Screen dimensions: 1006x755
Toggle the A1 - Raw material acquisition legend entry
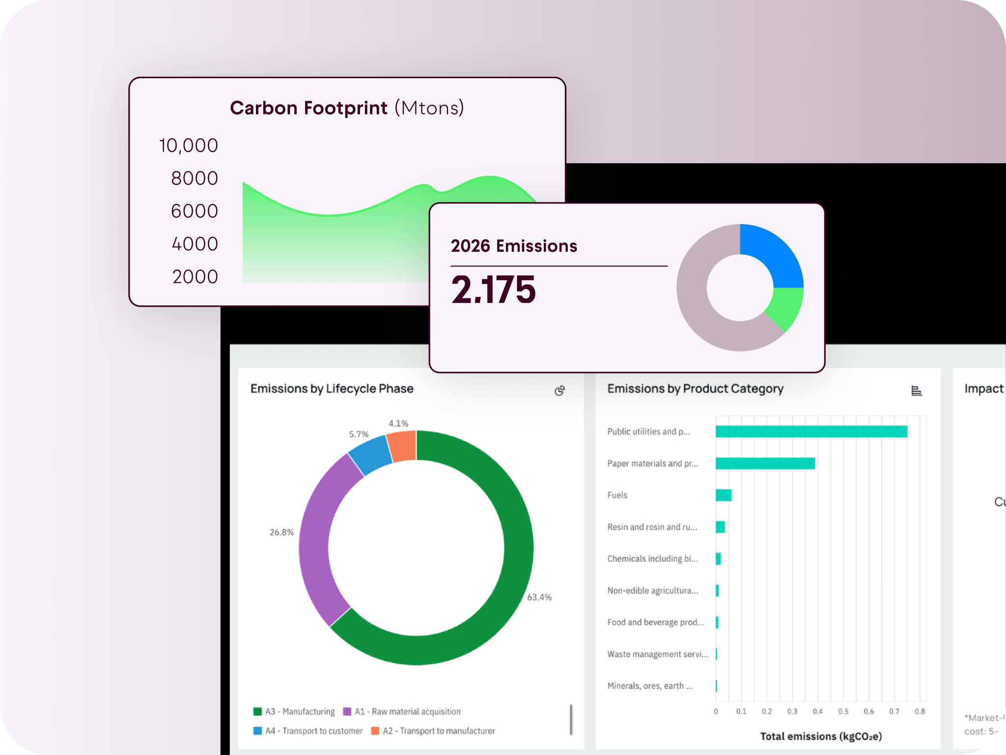pyautogui.click(x=402, y=711)
